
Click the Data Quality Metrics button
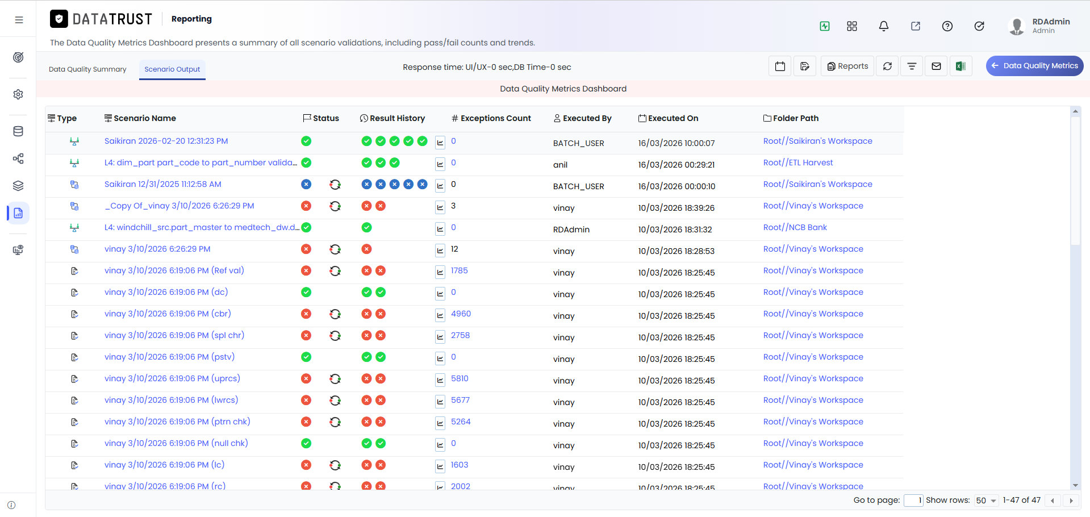click(x=1034, y=66)
